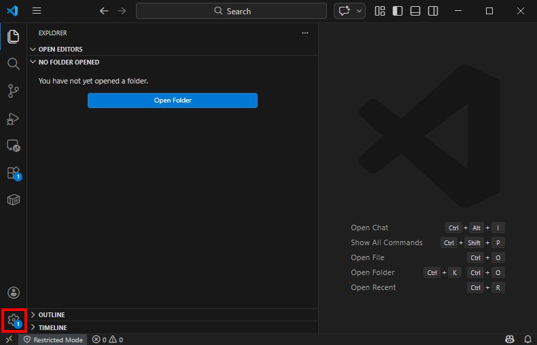
Task: Toggle Secondary Side Bar visibility
Action: 433,11
